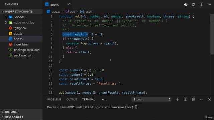
Task: Click 'resultPhrase' declaration on line 16
Action: (x=81, y=84)
